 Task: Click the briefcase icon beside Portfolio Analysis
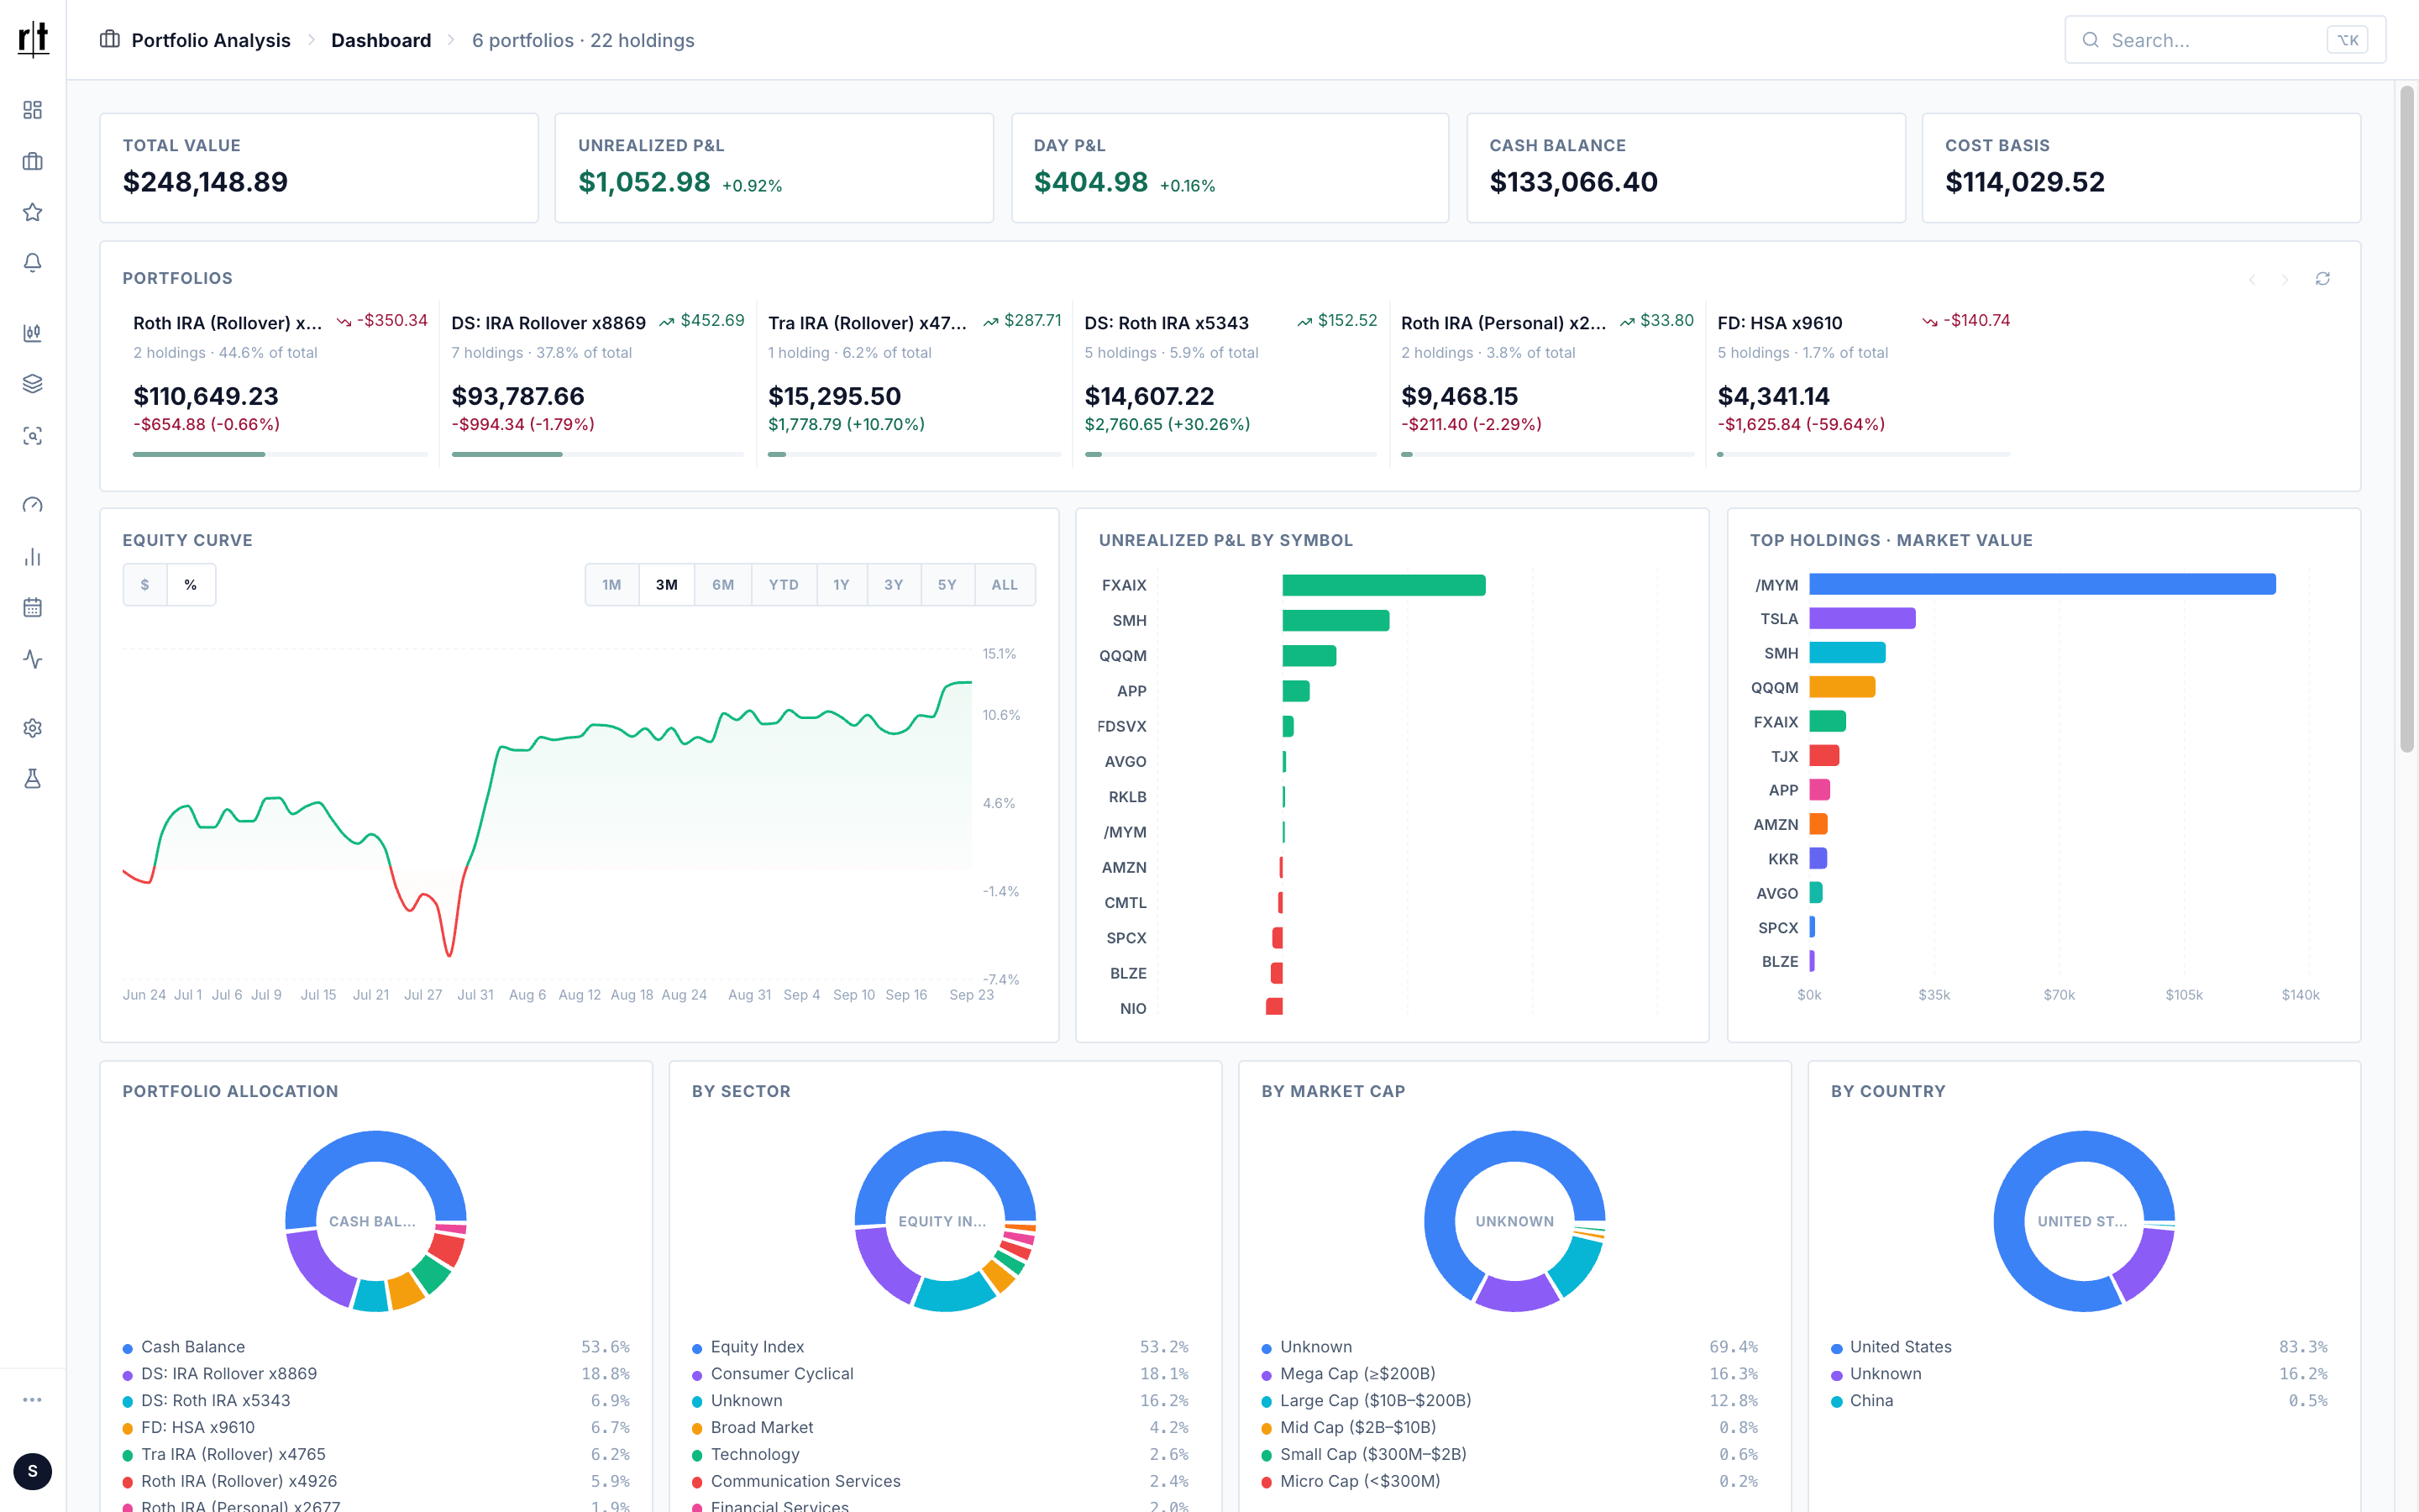tap(110, 40)
